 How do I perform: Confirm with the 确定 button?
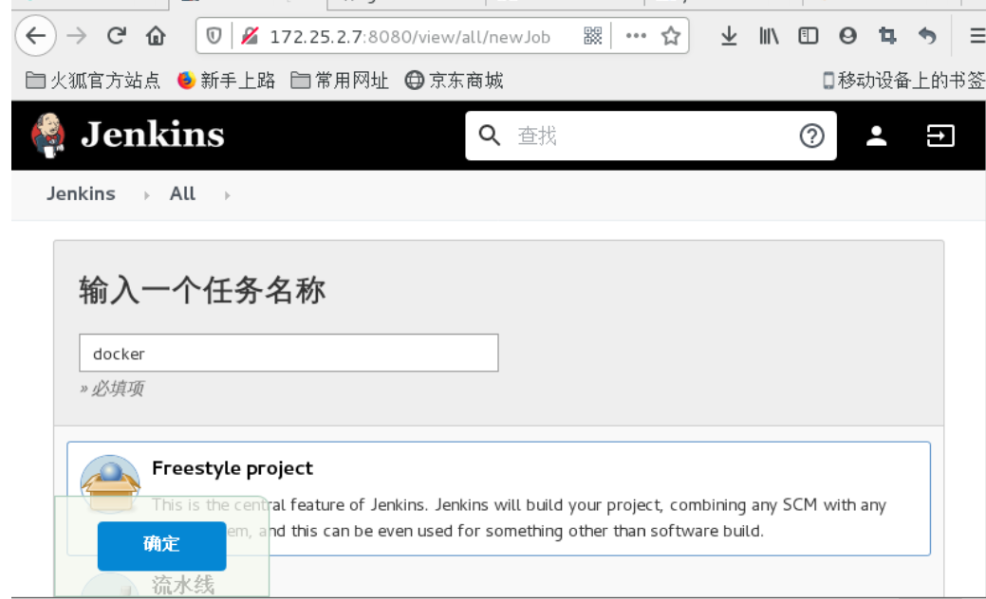pos(161,546)
